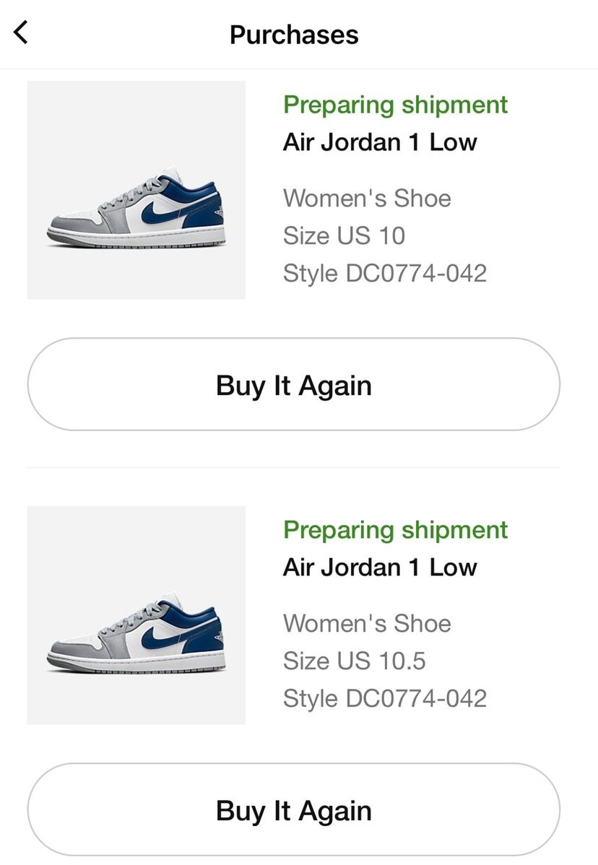The width and height of the screenshot is (598, 865).
Task: Open the size US 10 shoe thumbnail
Action: click(136, 190)
